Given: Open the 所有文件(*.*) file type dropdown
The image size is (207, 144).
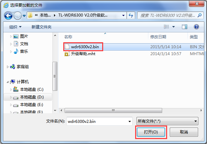Looking at the screenshot, I should (167, 121).
